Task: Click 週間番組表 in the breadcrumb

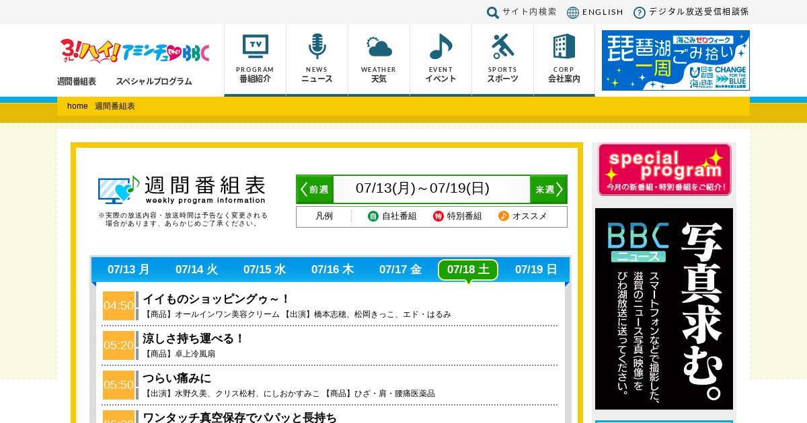Action: coord(115,106)
